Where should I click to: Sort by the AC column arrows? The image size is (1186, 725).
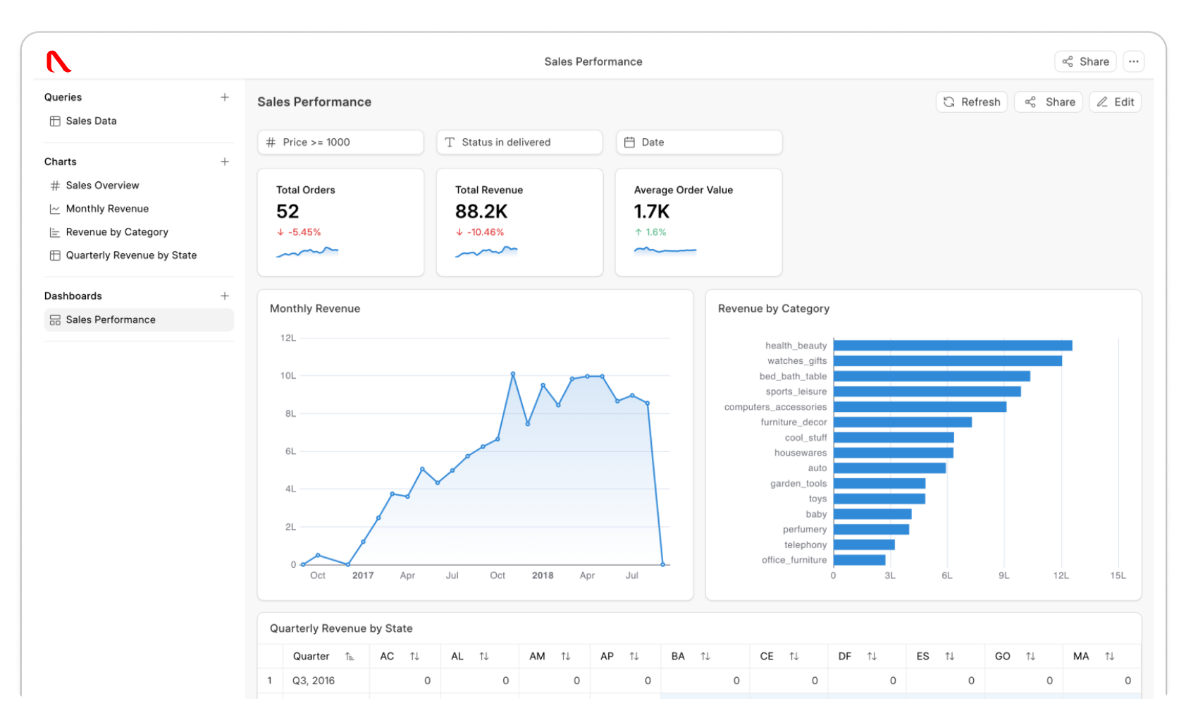point(414,657)
